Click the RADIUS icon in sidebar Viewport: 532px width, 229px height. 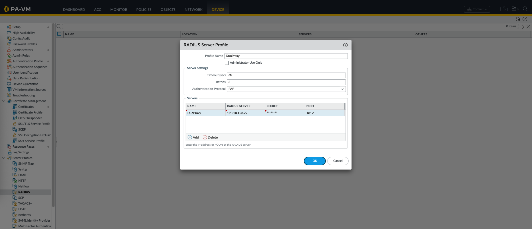(x=15, y=192)
